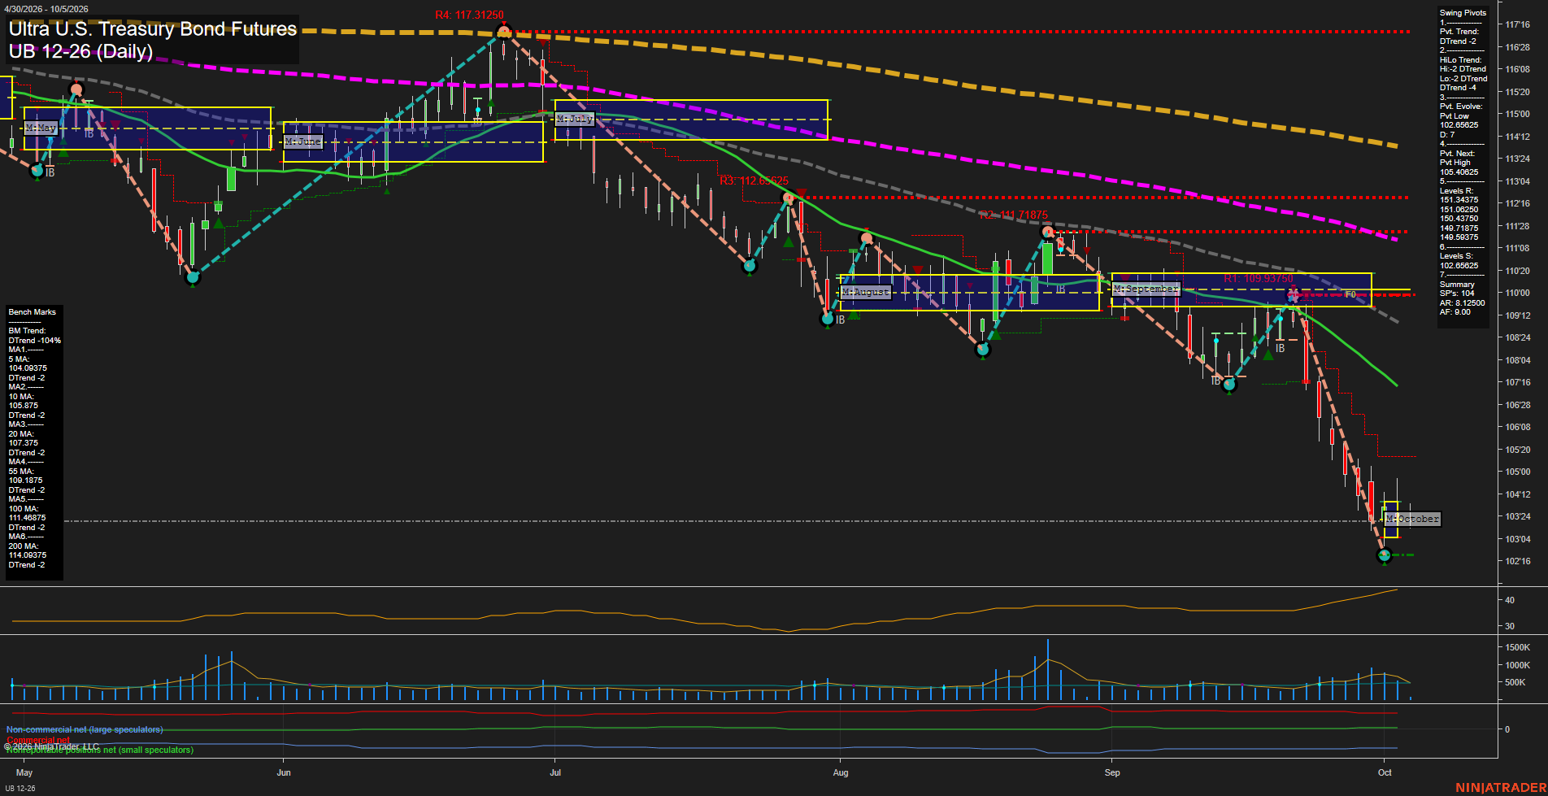1548x796 pixels.
Task: Click the "1500K" volume axis label
Action: (x=1518, y=647)
